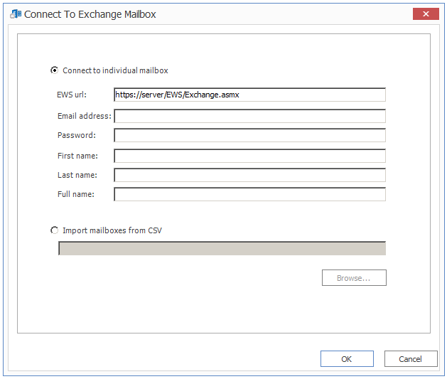Click the Full name input field

[249, 194]
